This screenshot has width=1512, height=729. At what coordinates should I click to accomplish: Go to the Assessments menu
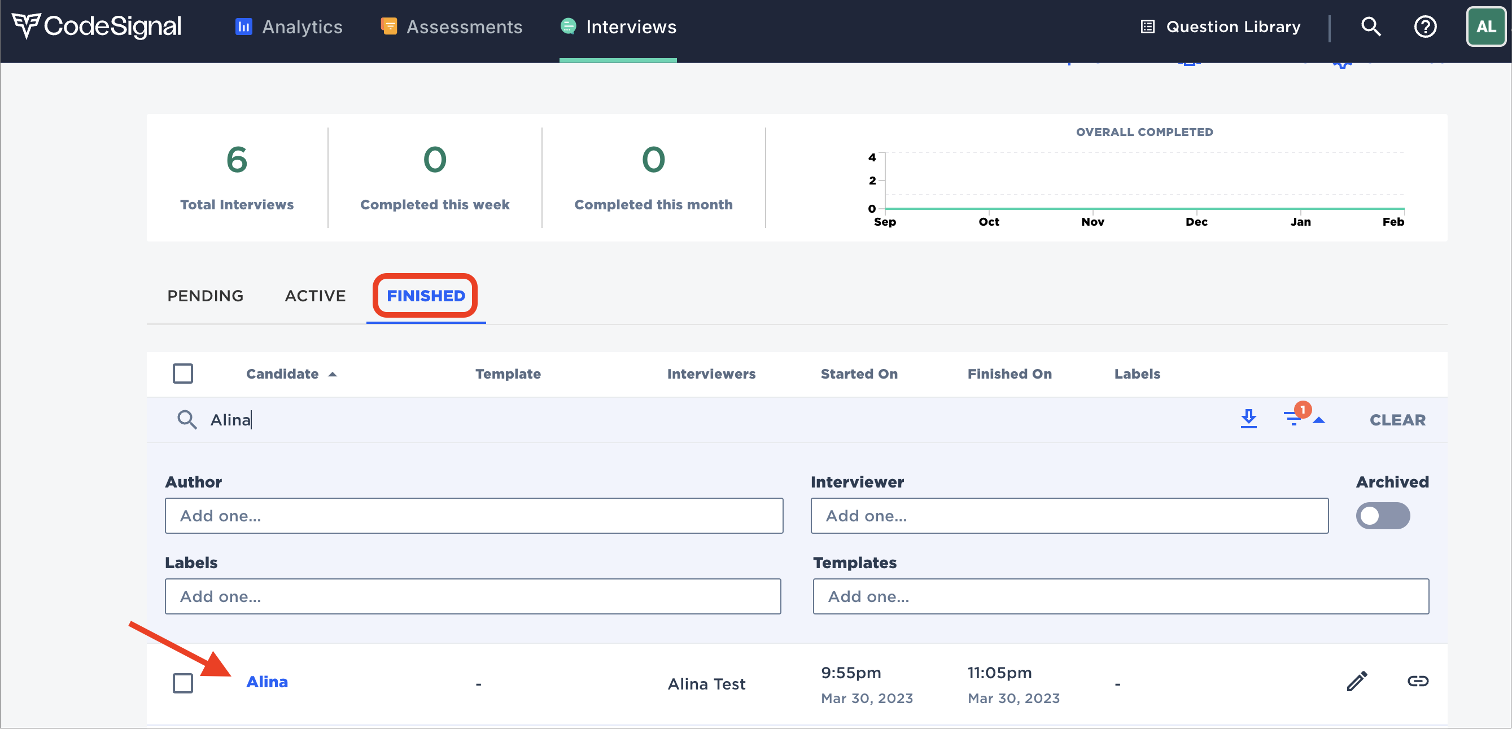464,27
